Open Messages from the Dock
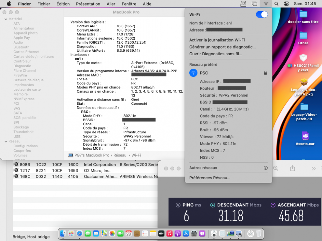The height and width of the screenshot is (241, 322). (x=88, y=233)
